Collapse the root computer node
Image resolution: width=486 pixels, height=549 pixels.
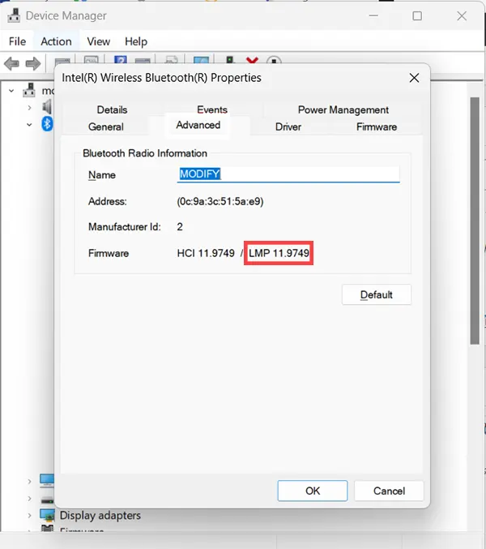(11, 90)
